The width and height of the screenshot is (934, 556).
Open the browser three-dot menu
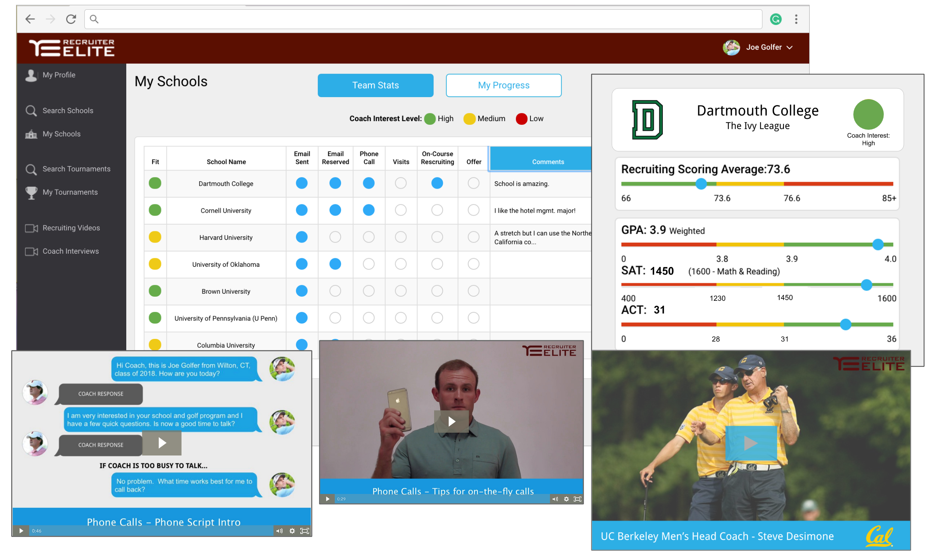point(797,19)
